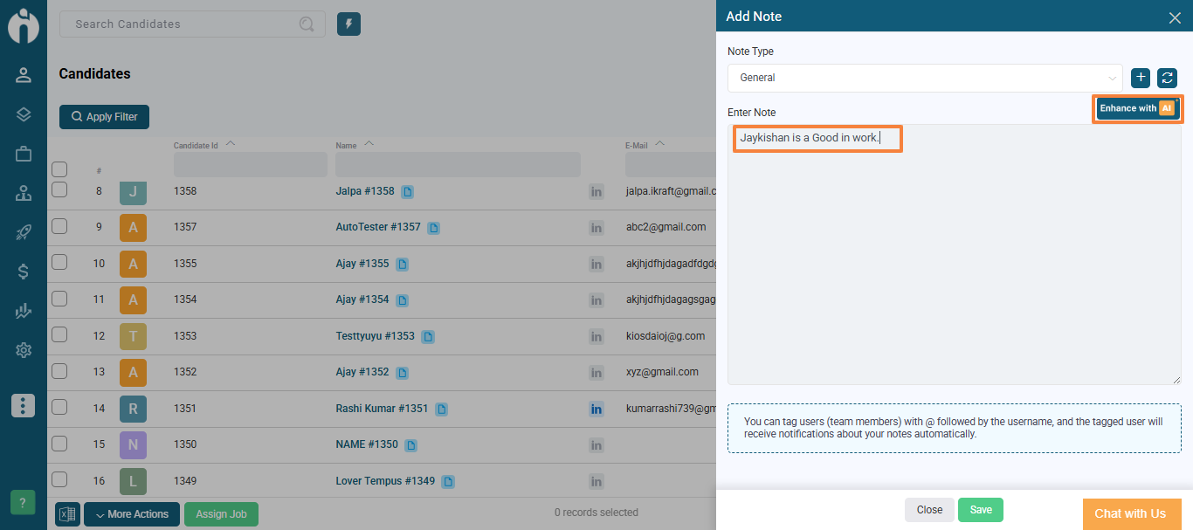Click the rocket icon in sidebar
Image resolution: width=1193 pixels, height=530 pixels.
(x=24, y=232)
